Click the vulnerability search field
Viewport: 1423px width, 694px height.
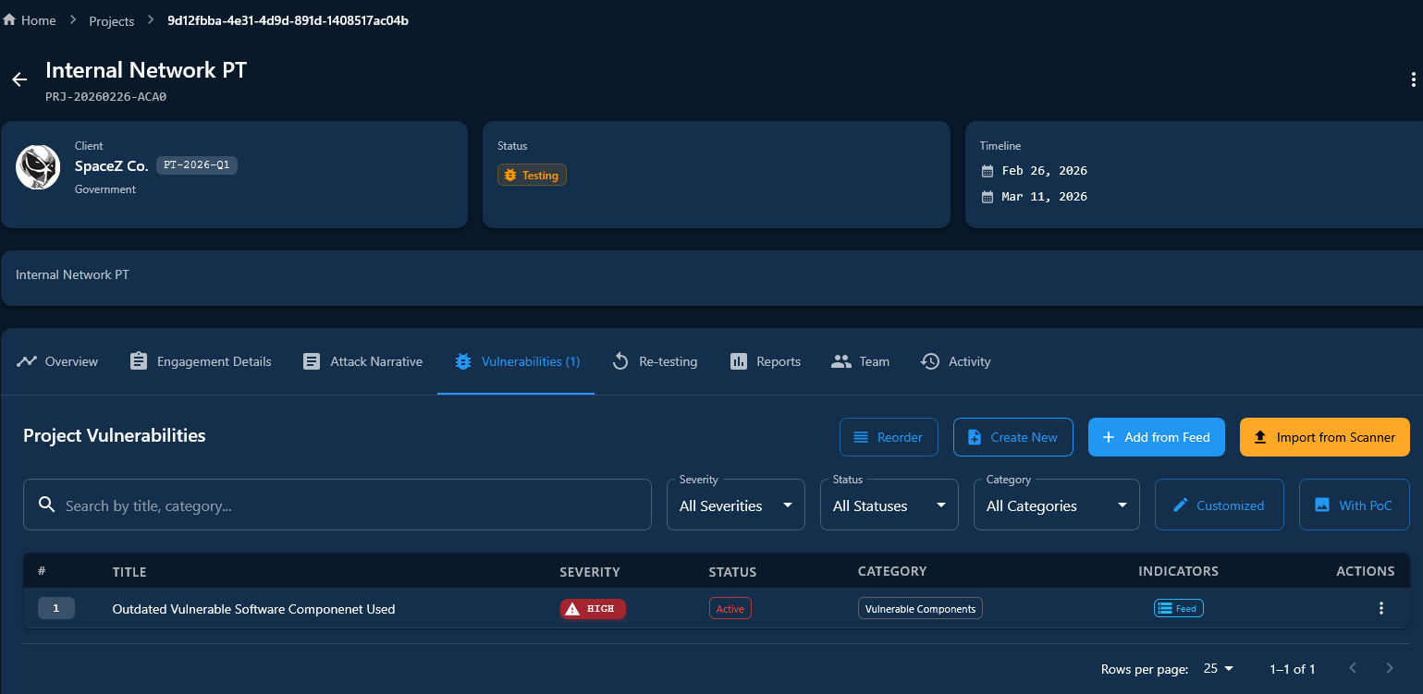point(337,505)
